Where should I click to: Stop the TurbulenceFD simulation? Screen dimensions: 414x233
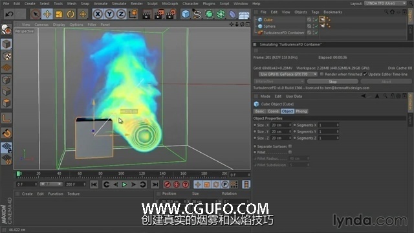click(332, 82)
